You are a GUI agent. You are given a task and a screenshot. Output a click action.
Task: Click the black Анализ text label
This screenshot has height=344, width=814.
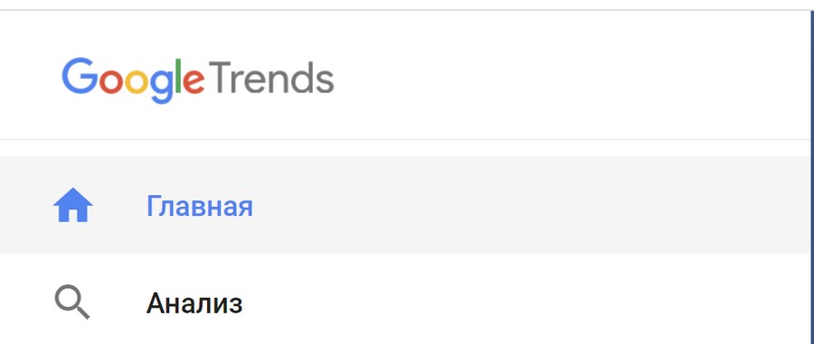pos(194,303)
